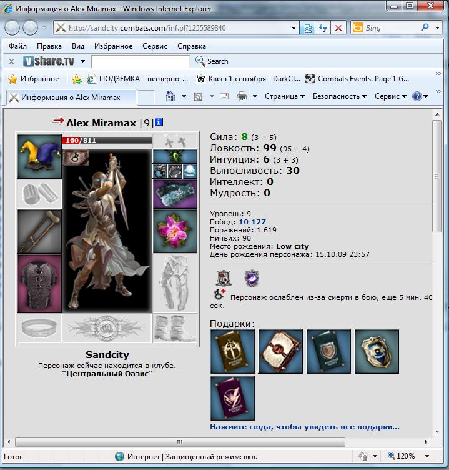Click Нажмите сюда, чтобы увидеть все подарки link
The image size is (449, 470).
coord(305,427)
